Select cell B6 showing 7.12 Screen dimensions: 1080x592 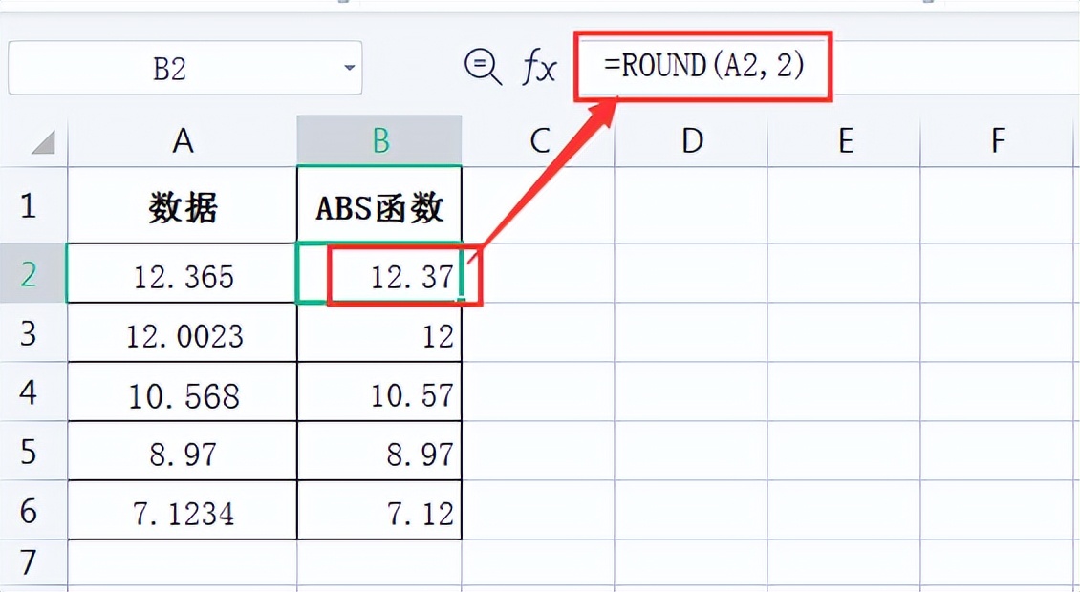coord(378,511)
